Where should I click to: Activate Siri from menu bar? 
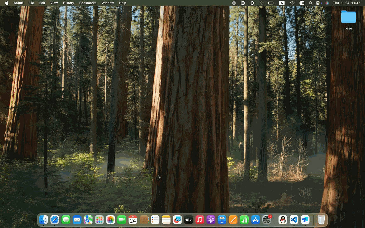pyautogui.click(x=327, y=3)
